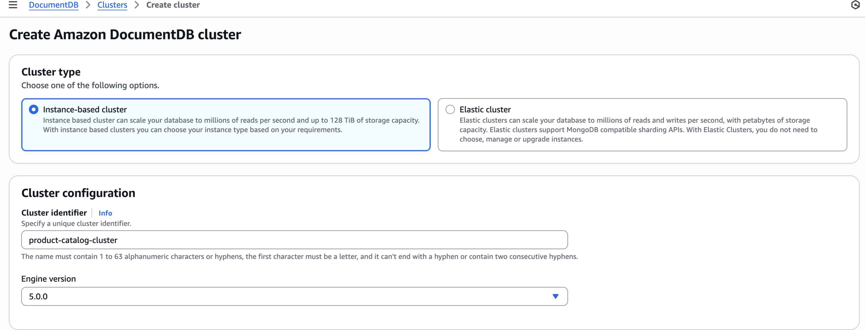Expand the Engine version 5.0.0 dropdown
Viewport: 865px width, 330px height.
(294, 296)
